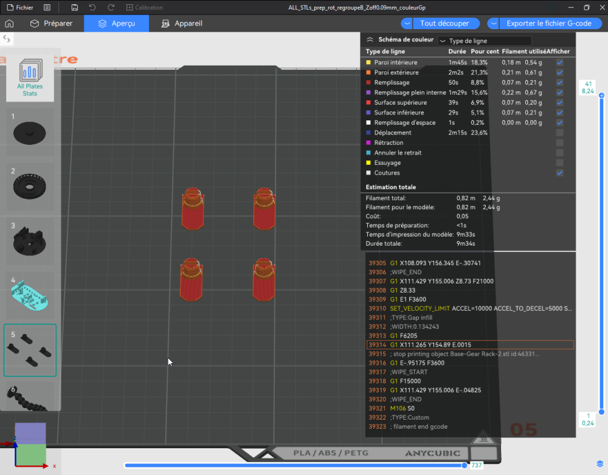The image size is (608, 475).
Task: Toggle Surface supérieure visibility checkbox
Action: [x=559, y=102]
